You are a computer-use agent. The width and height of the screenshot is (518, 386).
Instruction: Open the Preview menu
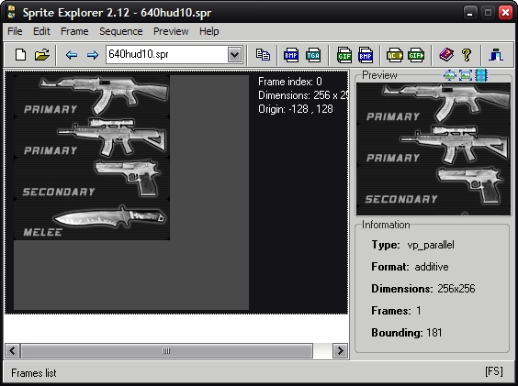click(171, 31)
